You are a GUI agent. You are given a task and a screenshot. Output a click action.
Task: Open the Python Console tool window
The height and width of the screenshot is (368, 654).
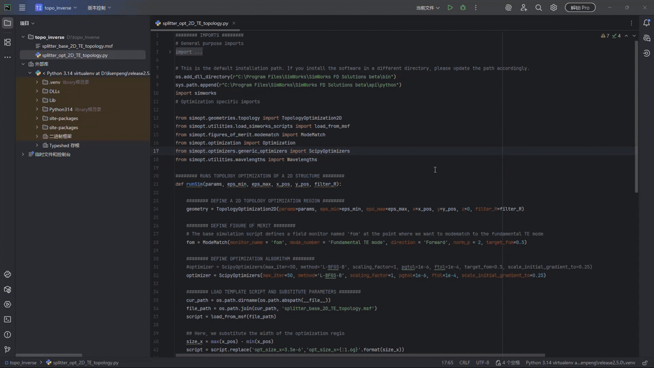coord(7,275)
